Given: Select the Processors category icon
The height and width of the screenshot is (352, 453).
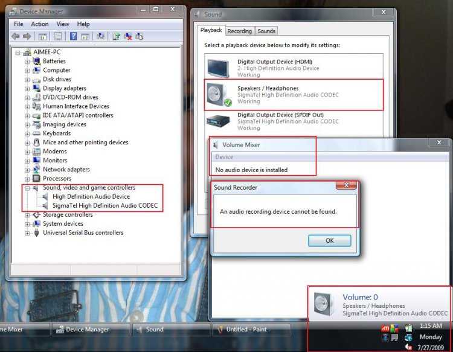Looking at the screenshot, I should (36, 178).
